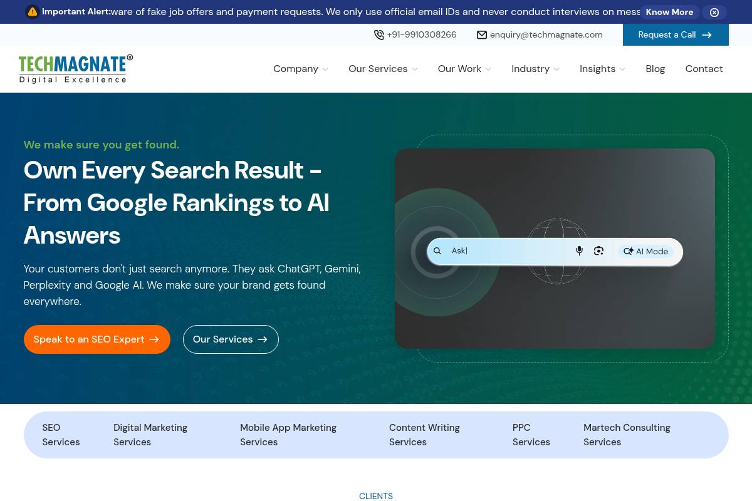The width and height of the screenshot is (752, 501).
Task: Click the lens image search icon
Action: 598,251
